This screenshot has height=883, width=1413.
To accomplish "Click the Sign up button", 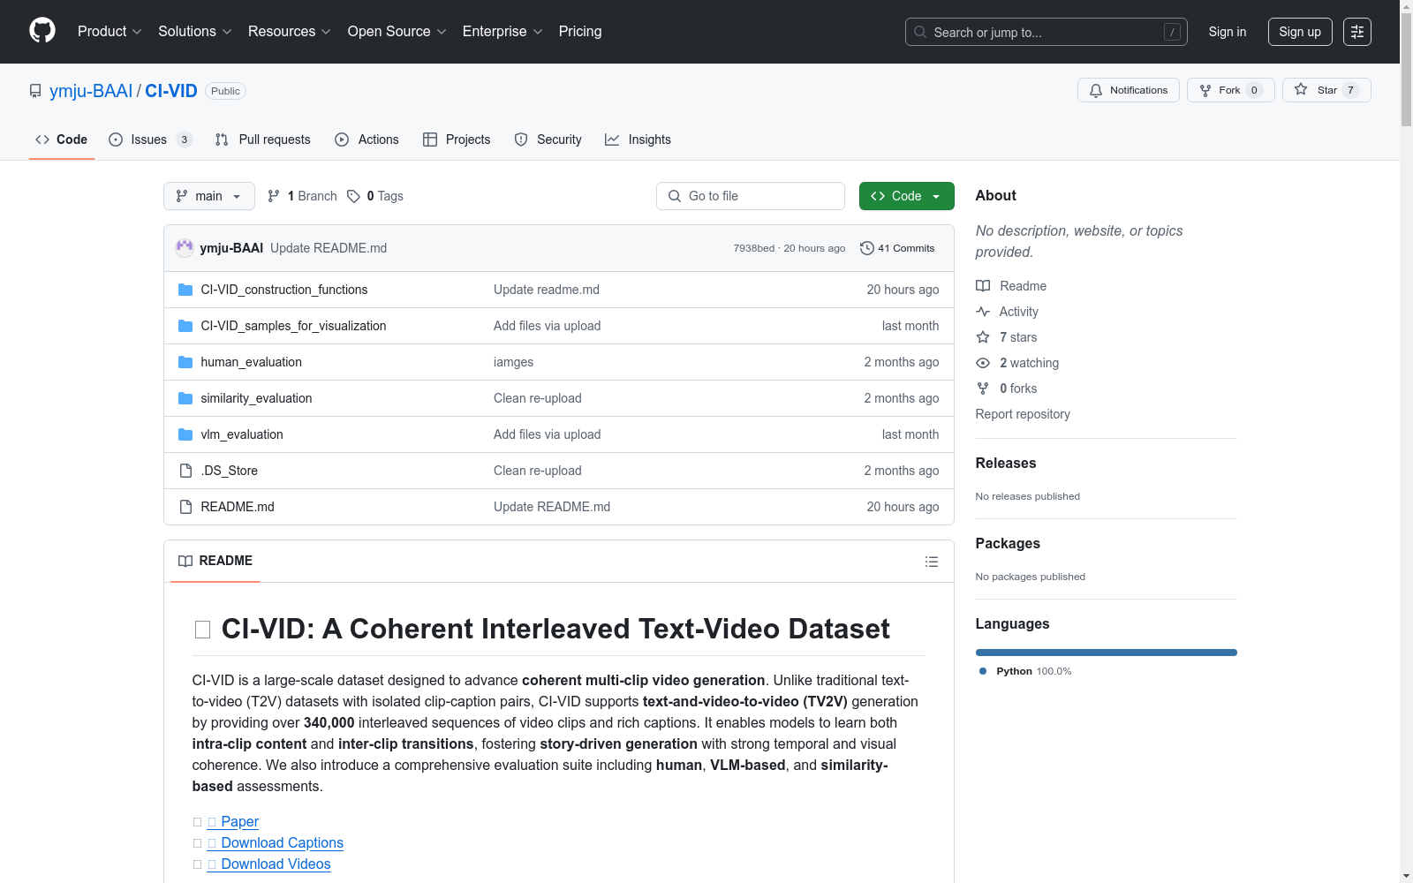I will click(1300, 32).
